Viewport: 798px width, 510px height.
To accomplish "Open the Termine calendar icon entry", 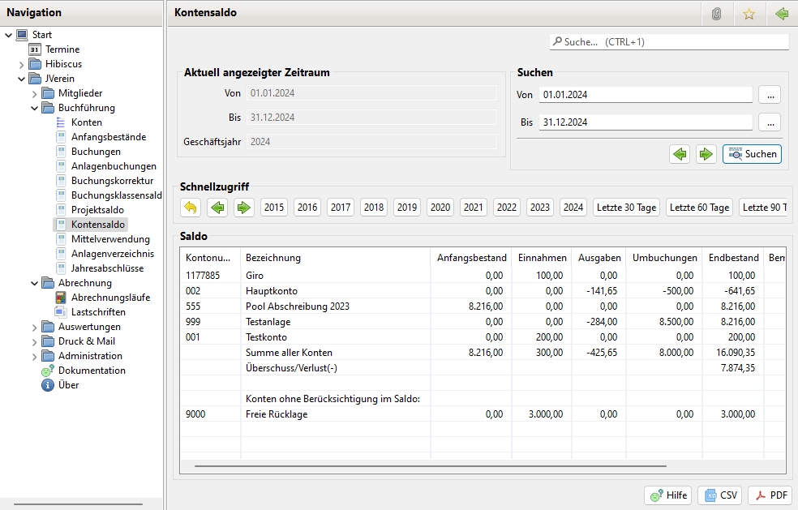I will (35, 49).
